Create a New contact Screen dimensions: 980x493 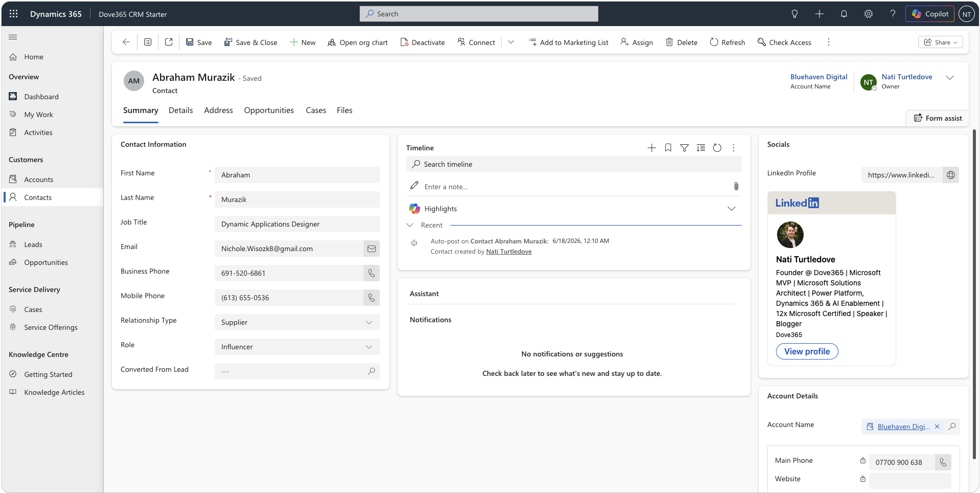[303, 42]
